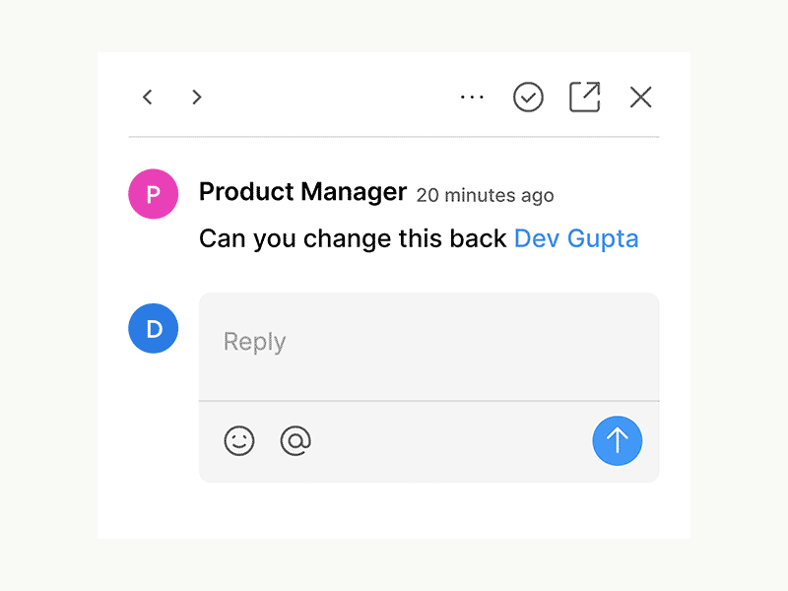Select the Product Manager name label
The height and width of the screenshot is (591, 788).
click(x=302, y=192)
